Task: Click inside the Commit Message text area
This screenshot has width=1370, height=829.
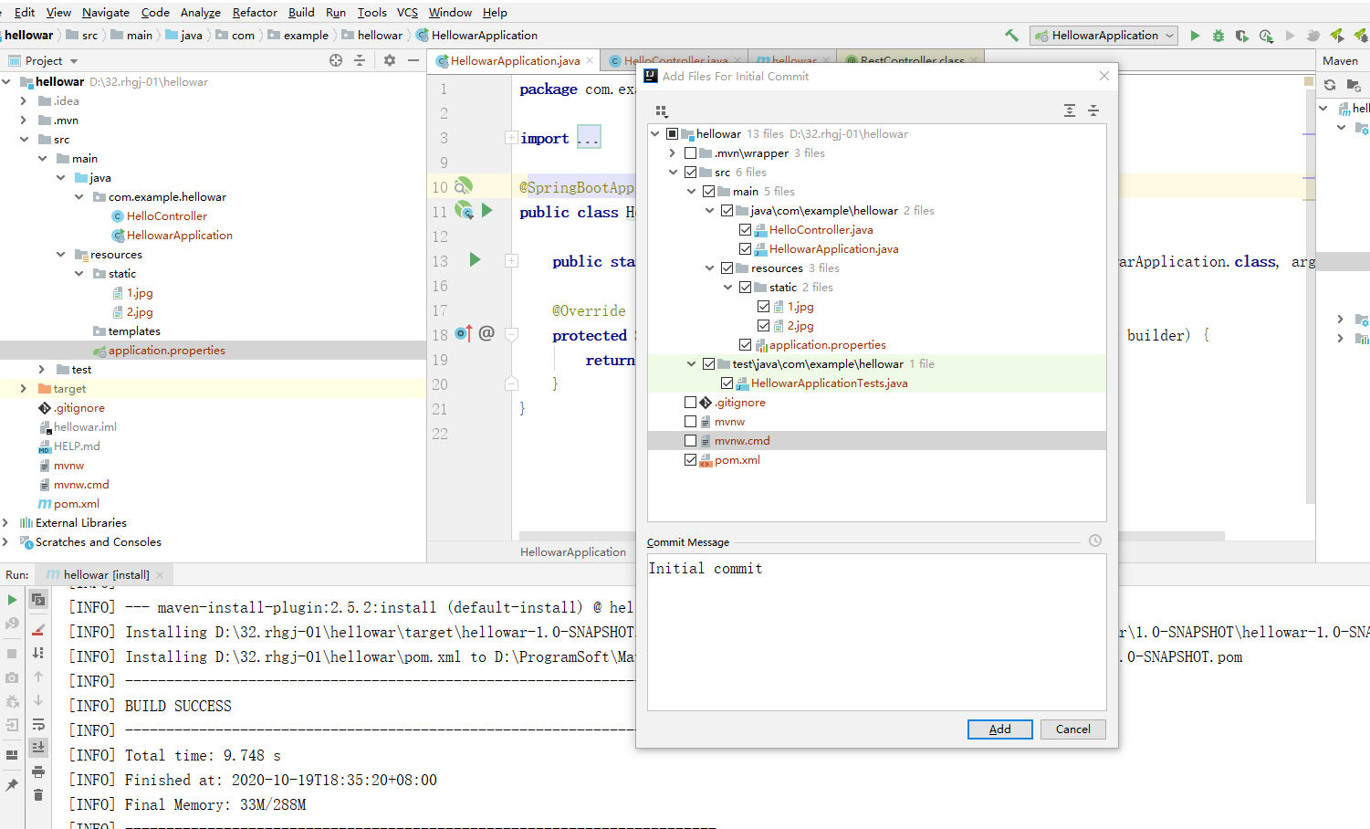Action: [876, 632]
